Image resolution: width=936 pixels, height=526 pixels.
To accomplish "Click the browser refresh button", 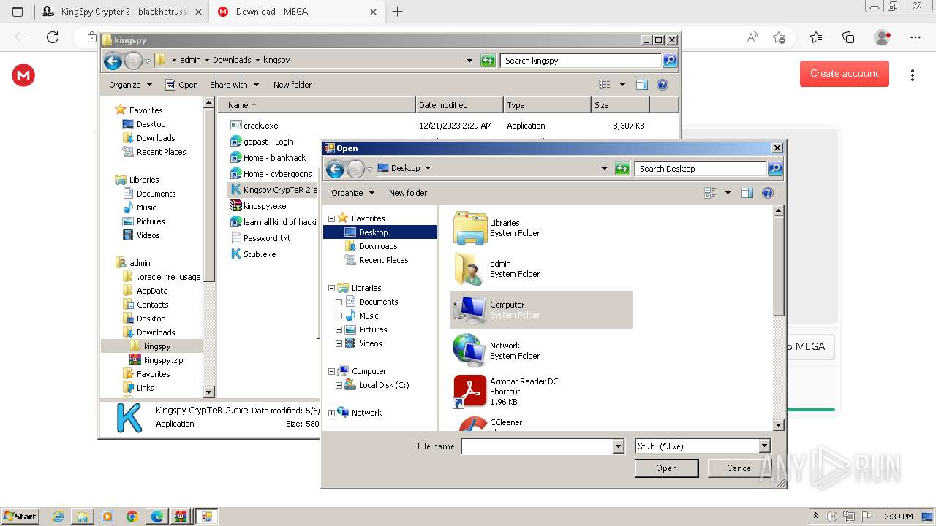I will click(53, 37).
